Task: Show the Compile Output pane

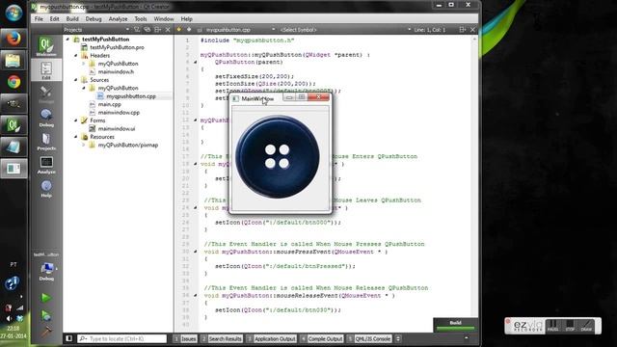Action: click(x=321, y=338)
